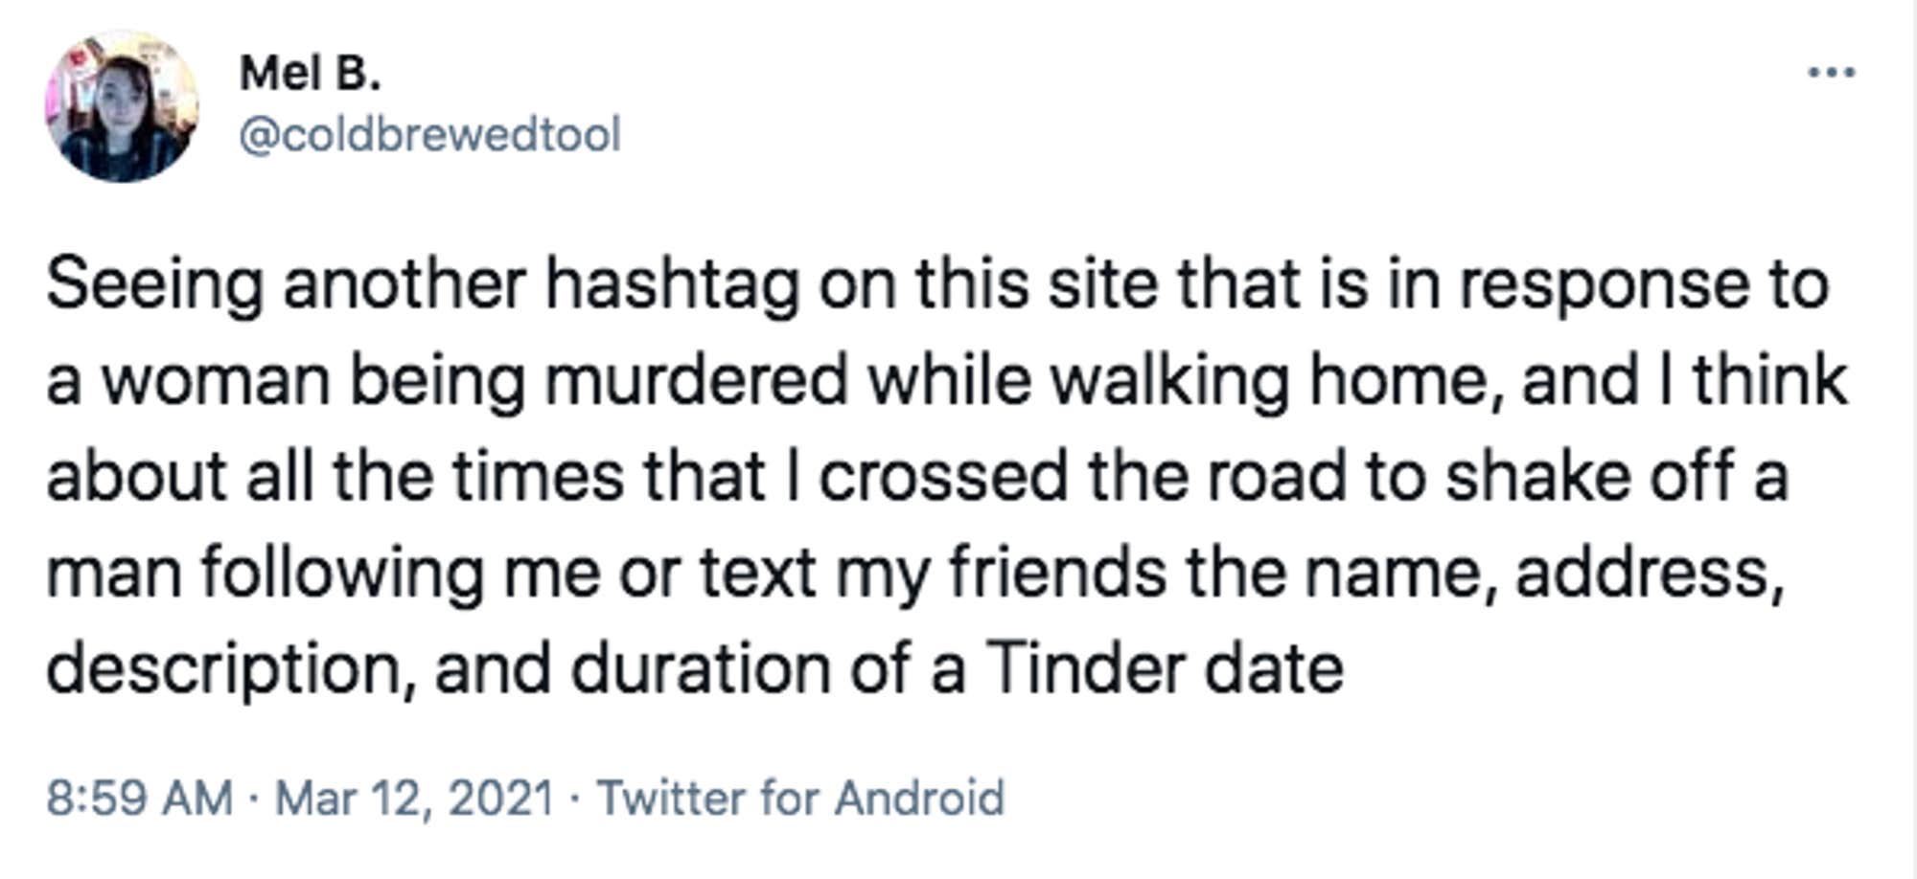The image size is (1917, 879).
Task: Open the Mel B. display name link
Action: [x=310, y=73]
